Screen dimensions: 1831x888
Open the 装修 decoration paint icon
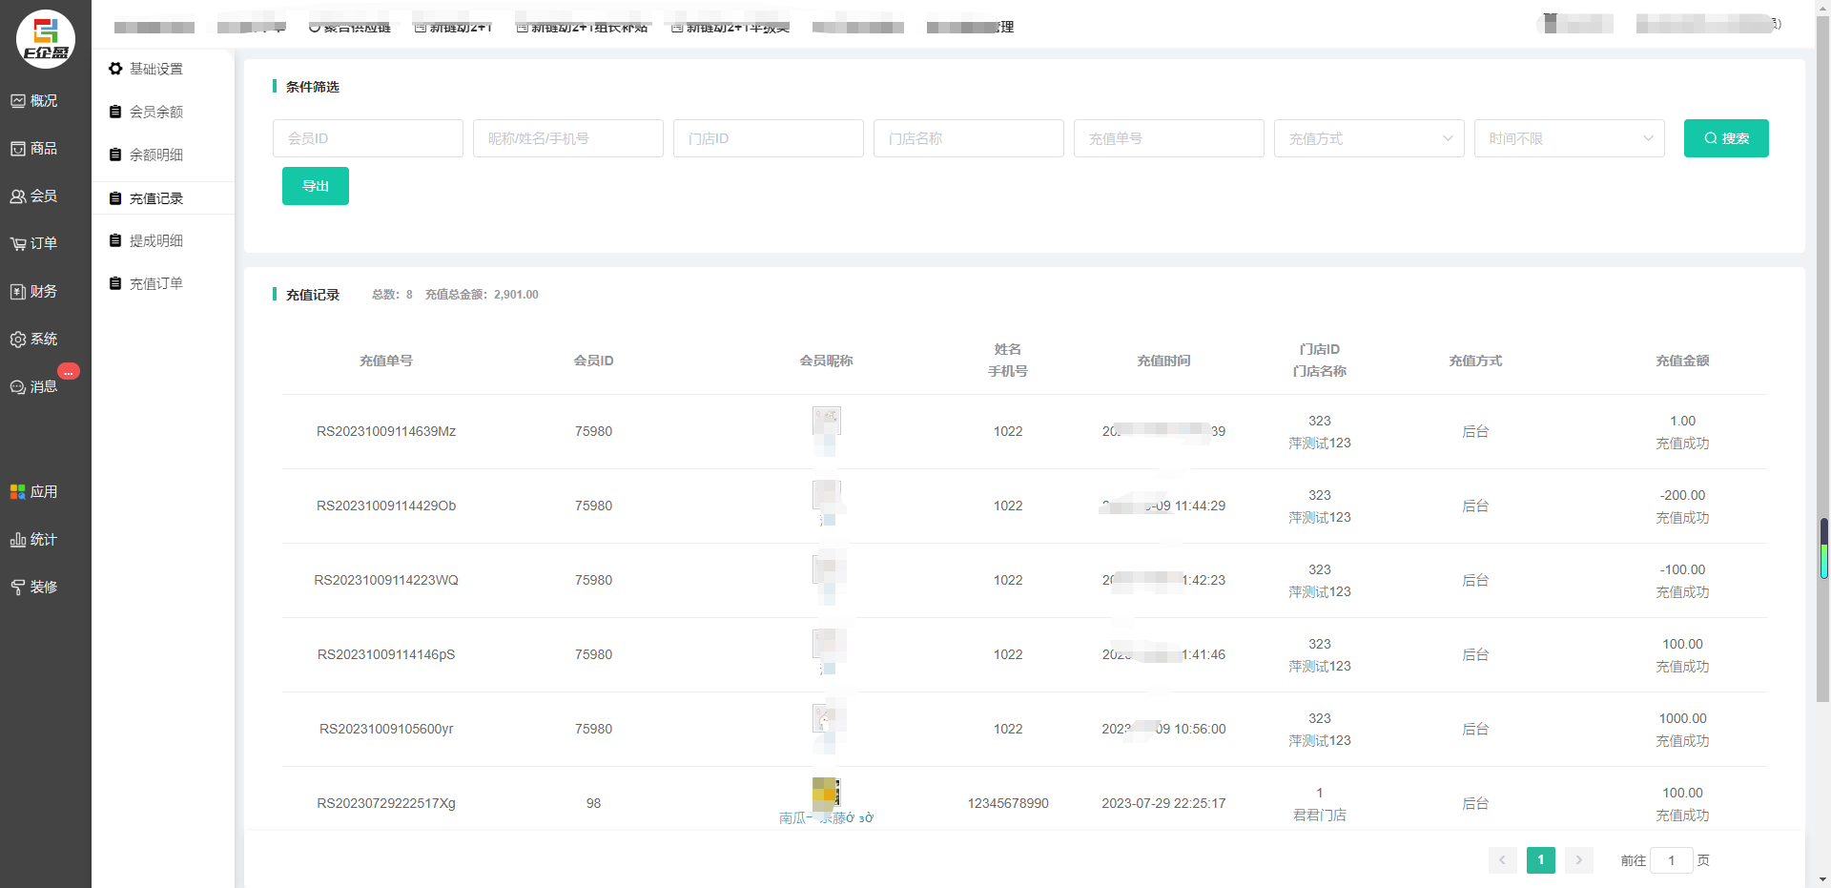pyautogui.click(x=18, y=588)
